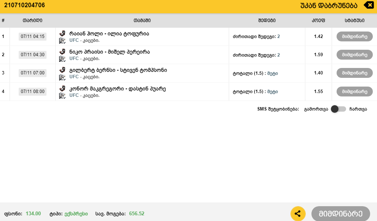Image resolution: width=377 pixels, height=221 pixels.
Task: Click the boxing glove icon in row 1
Action: click(x=62, y=33)
